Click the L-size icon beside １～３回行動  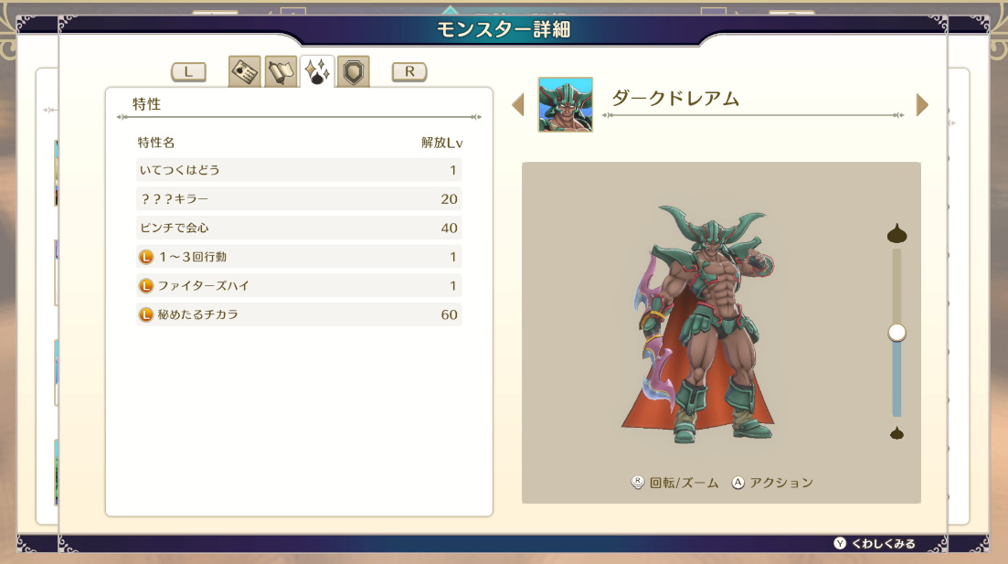click(146, 257)
